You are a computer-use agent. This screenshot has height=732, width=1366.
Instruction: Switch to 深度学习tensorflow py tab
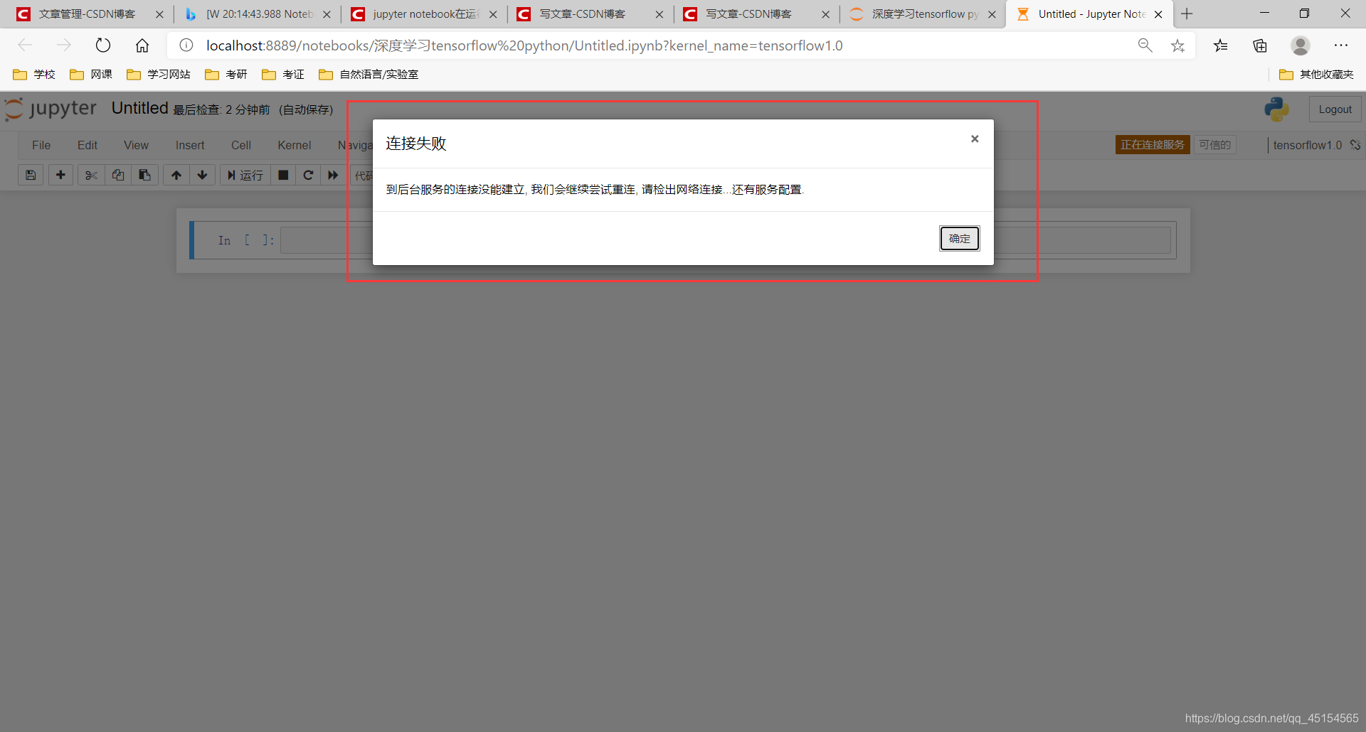[x=924, y=14]
